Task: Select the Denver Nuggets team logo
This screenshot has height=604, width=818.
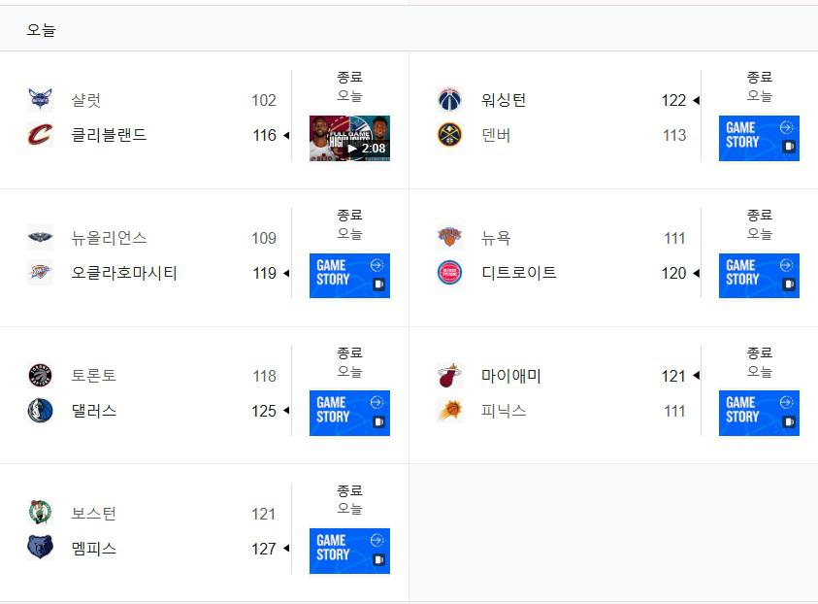Action: pyautogui.click(x=449, y=135)
